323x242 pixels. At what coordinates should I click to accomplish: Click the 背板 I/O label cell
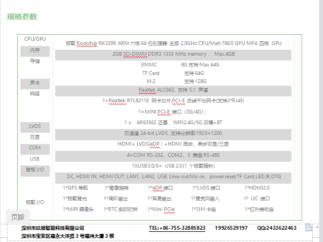pyautogui.click(x=35, y=170)
